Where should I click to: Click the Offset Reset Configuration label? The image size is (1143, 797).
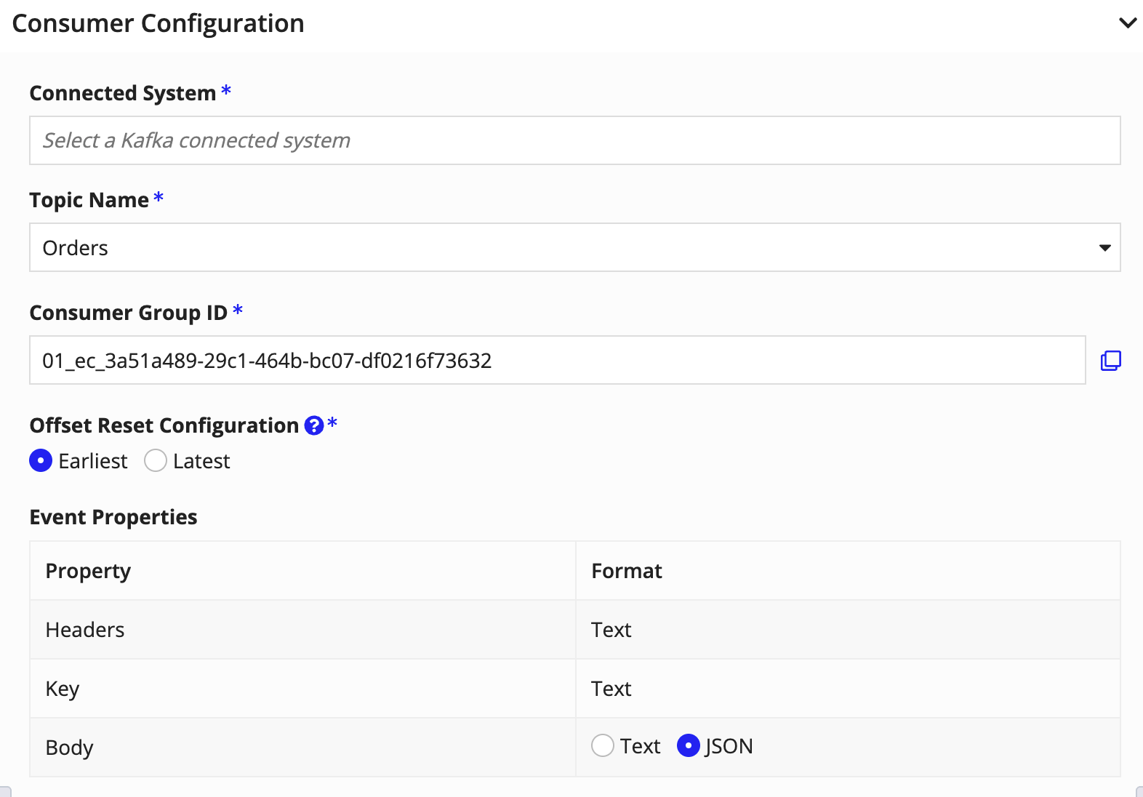(164, 425)
